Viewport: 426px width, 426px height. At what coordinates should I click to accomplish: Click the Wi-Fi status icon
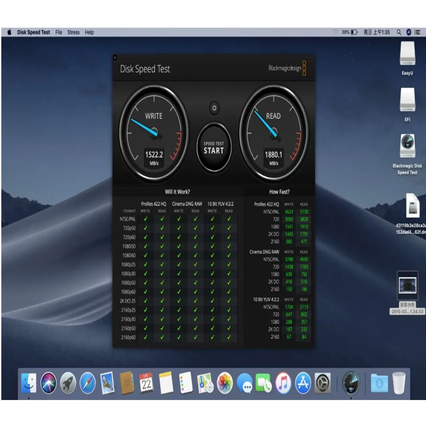click(x=335, y=32)
